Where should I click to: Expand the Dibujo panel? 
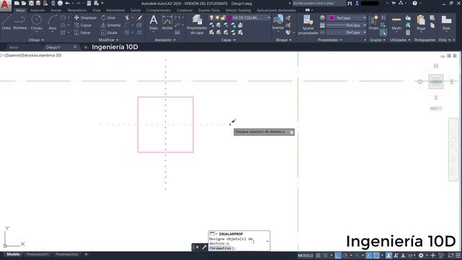(x=36, y=40)
